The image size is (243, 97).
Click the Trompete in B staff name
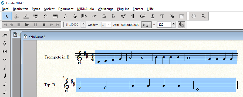click(57, 57)
